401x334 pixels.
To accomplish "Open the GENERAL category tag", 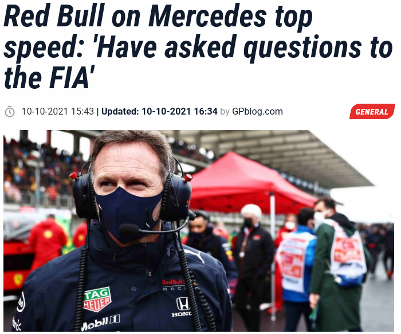I will click(x=372, y=112).
